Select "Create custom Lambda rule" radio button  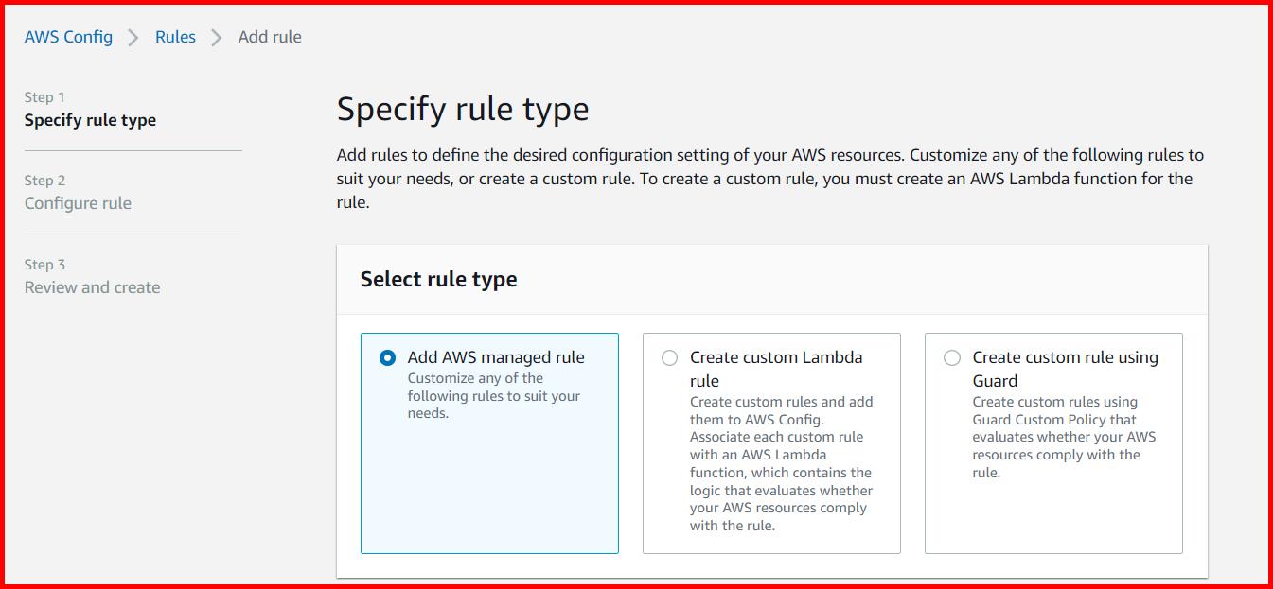point(670,357)
